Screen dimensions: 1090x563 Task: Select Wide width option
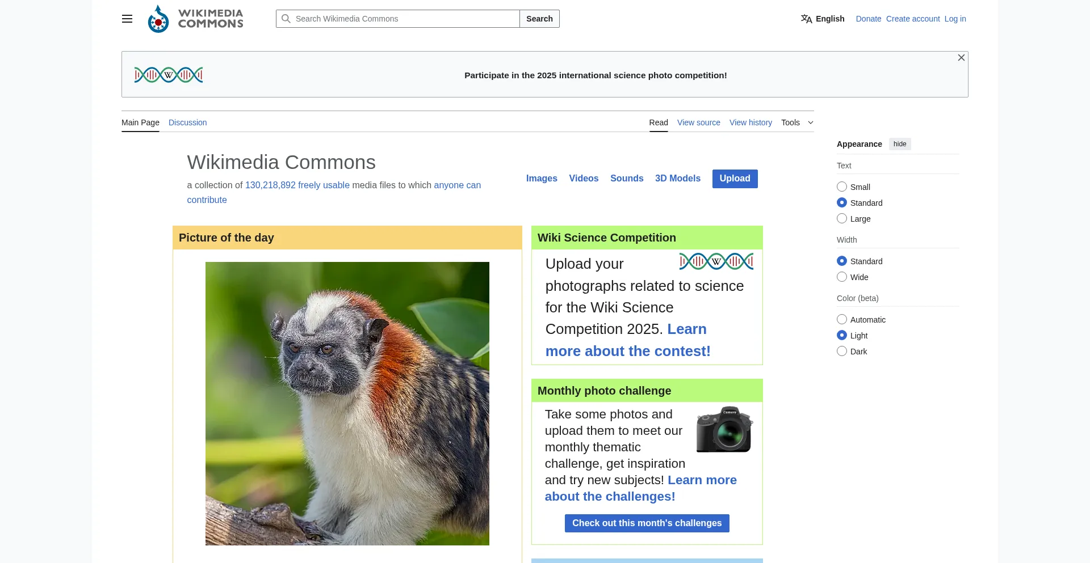click(x=842, y=277)
